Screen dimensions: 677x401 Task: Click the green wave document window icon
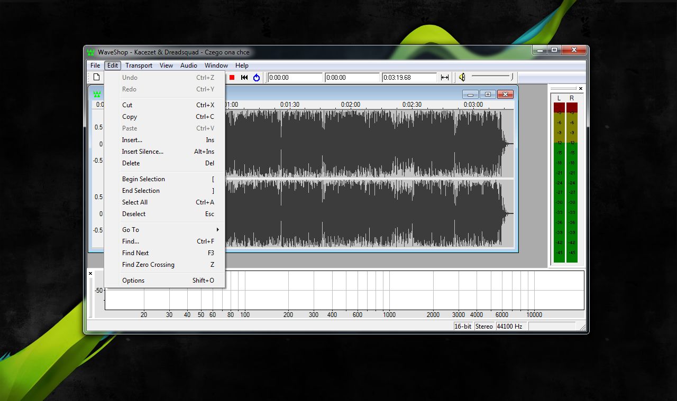(x=97, y=94)
